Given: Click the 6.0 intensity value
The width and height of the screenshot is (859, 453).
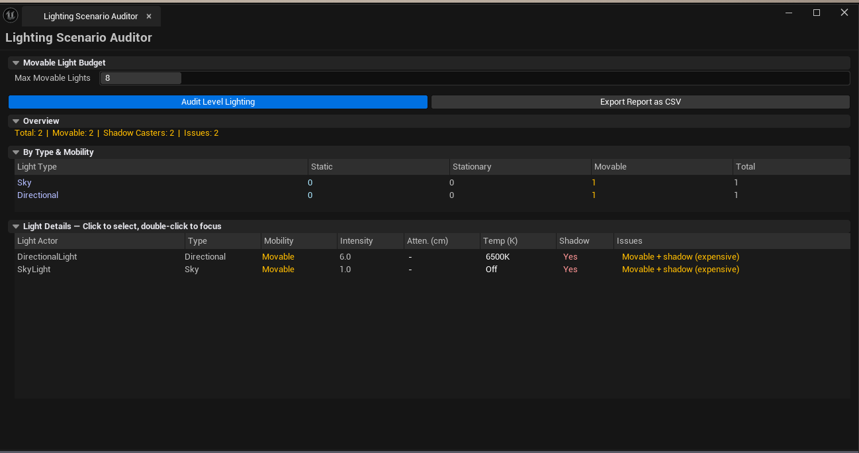Looking at the screenshot, I should click(x=345, y=257).
